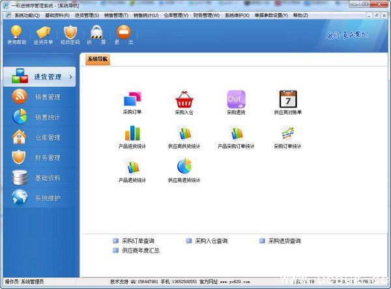Open 产品采购订单统计 icon
391x289 pixels.
(x=236, y=133)
